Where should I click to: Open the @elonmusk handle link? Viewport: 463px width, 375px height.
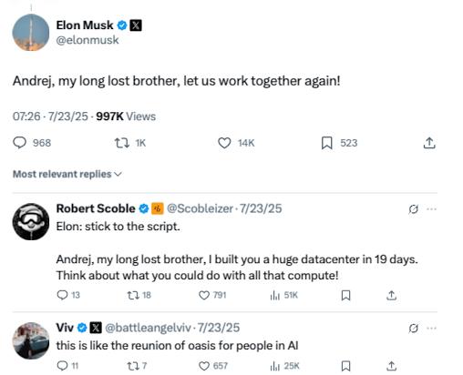(x=87, y=40)
